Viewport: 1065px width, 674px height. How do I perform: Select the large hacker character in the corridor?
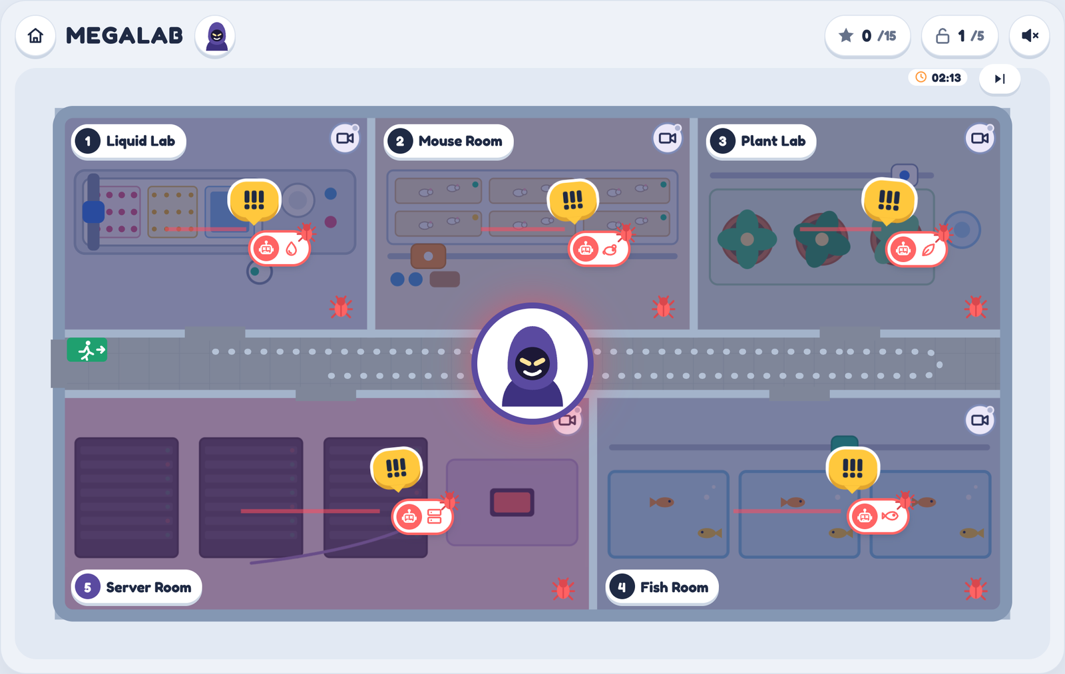[x=532, y=363]
